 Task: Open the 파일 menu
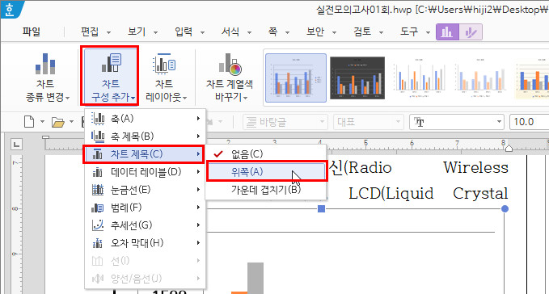pyautogui.click(x=32, y=31)
